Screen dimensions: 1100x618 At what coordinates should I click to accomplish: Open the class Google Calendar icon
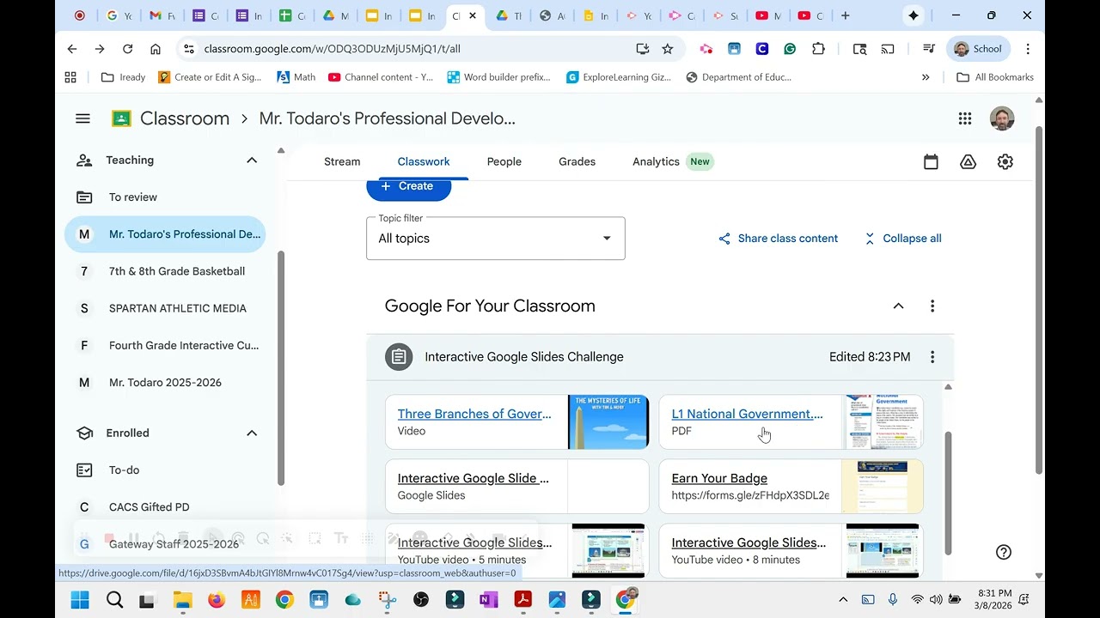[x=931, y=161]
